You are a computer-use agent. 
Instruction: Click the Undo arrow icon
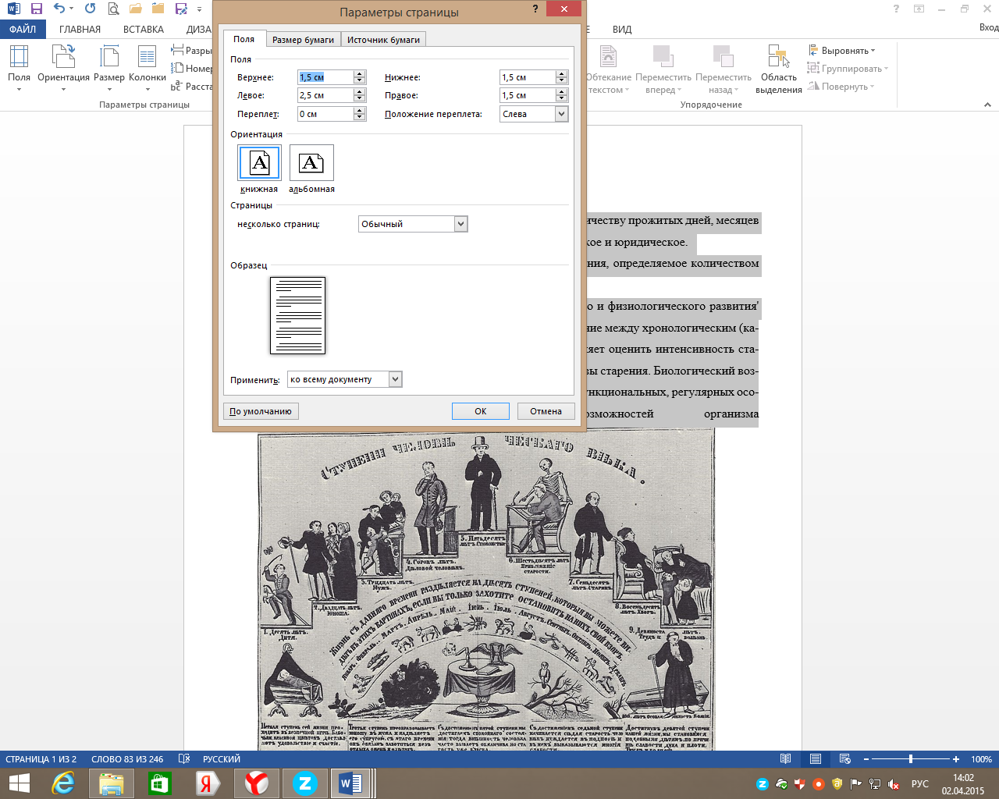tap(59, 9)
